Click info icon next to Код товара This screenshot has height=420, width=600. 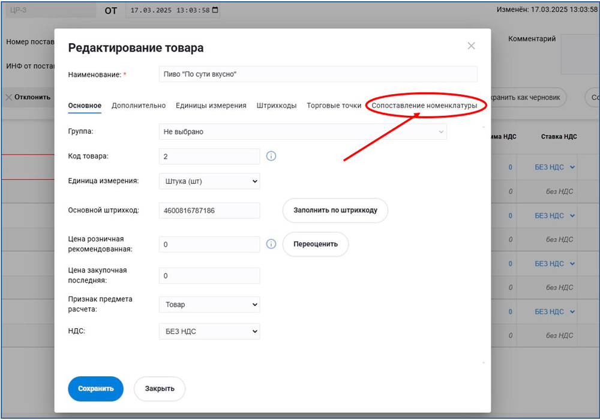271,156
